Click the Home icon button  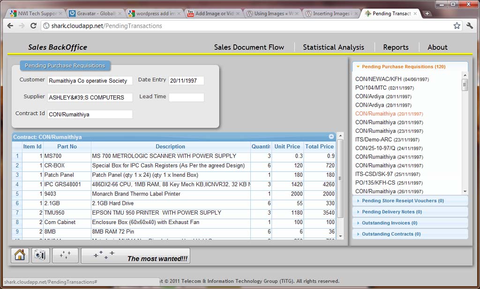[20, 255]
